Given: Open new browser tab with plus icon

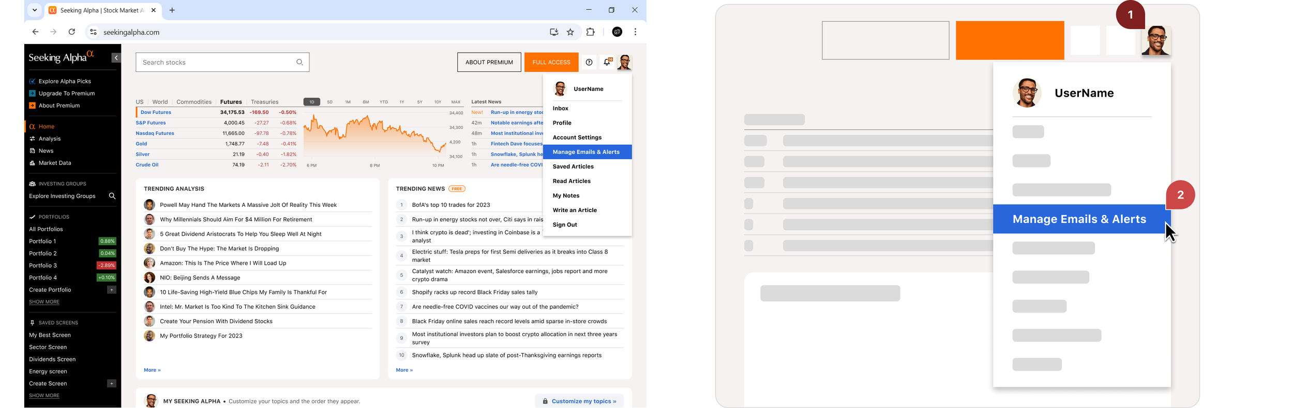Looking at the screenshot, I should (172, 10).
